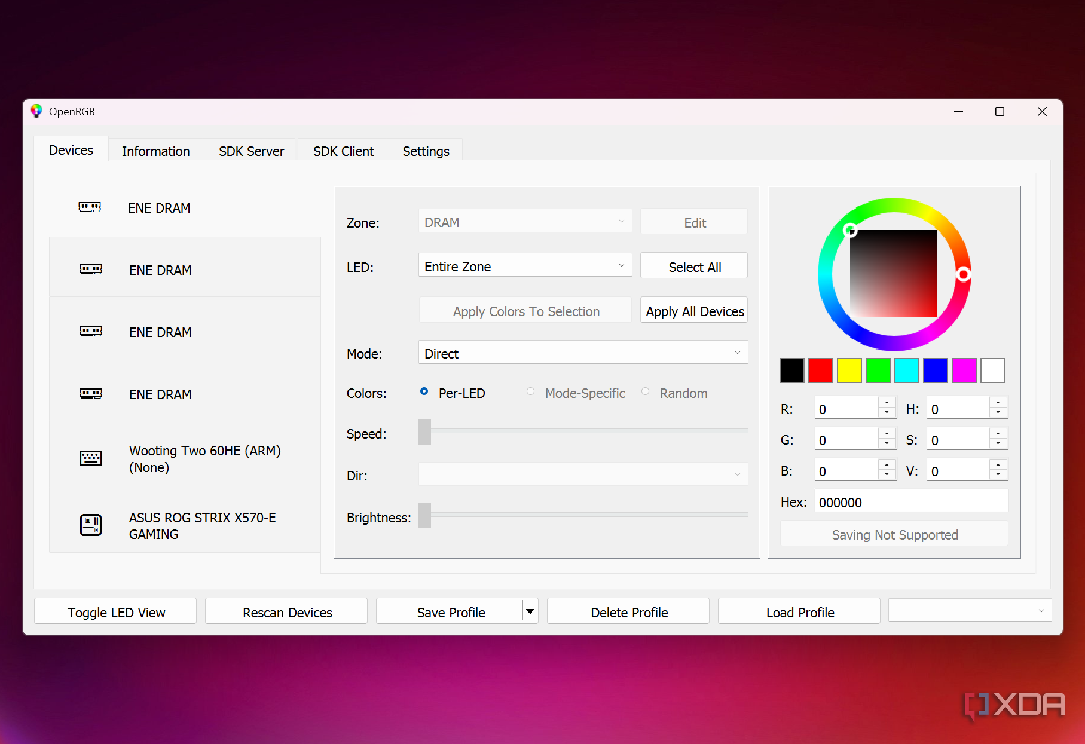Viewport: 1085px width, 744px height.
Task: Click the Rescan Devices button
Action: [x=287, y=612]
